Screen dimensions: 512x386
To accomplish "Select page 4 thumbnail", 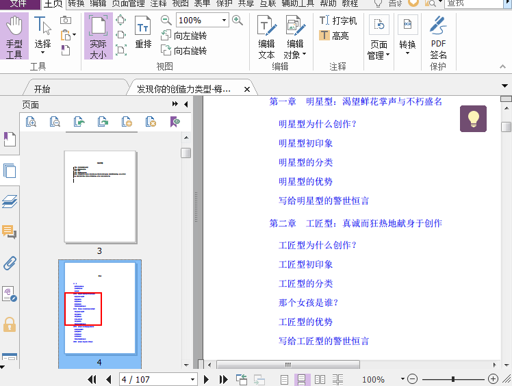I will coord(100,308).
